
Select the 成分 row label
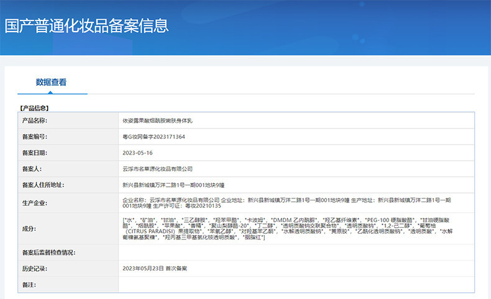coord(29,228)
